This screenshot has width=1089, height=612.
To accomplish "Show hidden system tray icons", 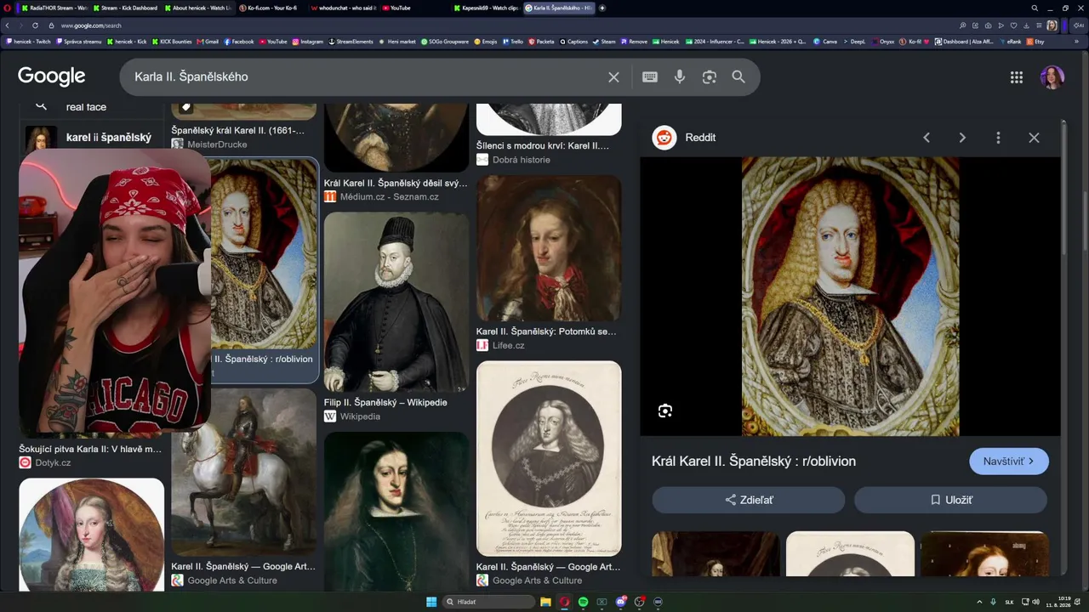I will coord(978,602).
